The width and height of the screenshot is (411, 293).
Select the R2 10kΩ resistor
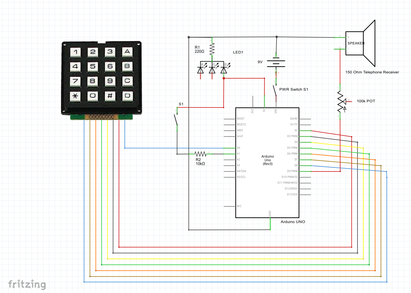(x=201, y=154)
